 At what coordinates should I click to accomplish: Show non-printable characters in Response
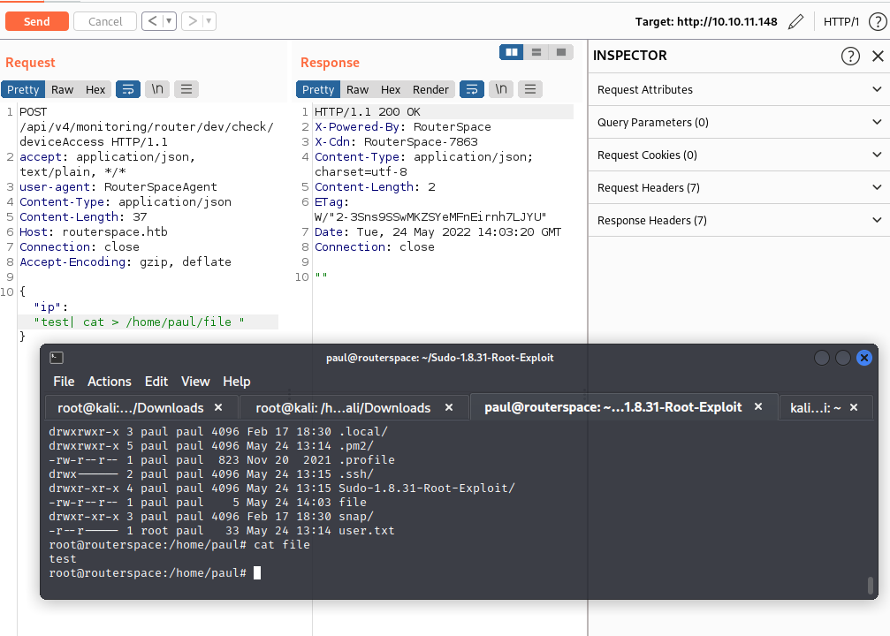coord(501,89)
